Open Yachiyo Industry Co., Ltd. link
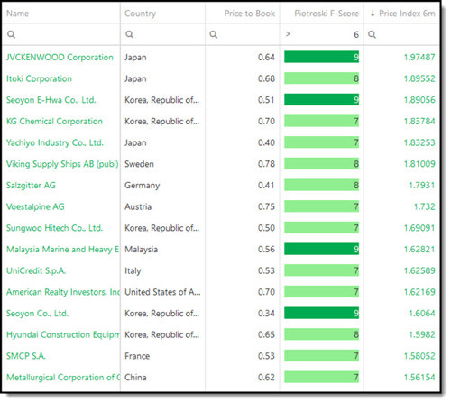 coord(55,142)
